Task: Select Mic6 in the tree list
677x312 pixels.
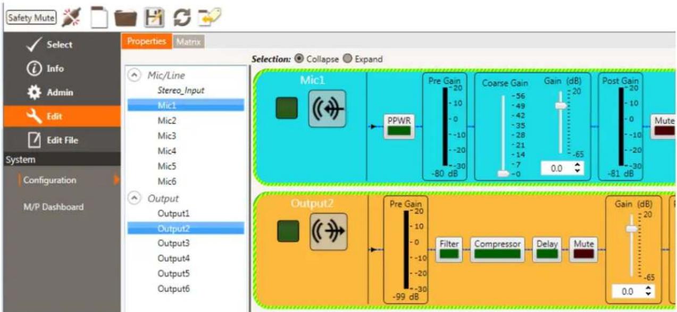Action: pos(166,181)
